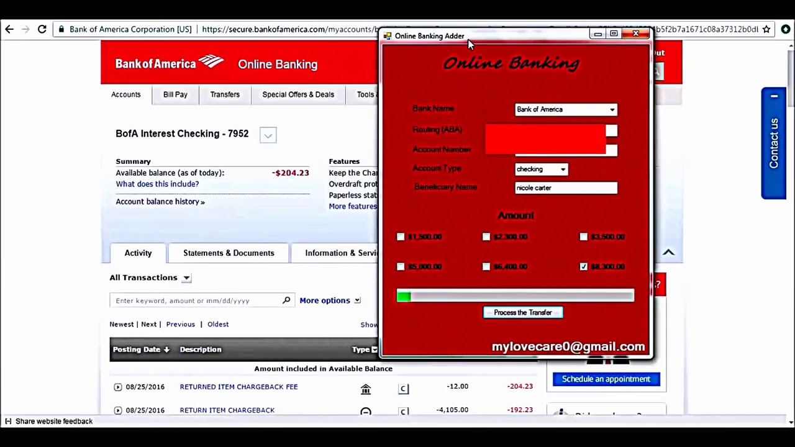Click the C status icon for the -12.00 row

(404, 389)
